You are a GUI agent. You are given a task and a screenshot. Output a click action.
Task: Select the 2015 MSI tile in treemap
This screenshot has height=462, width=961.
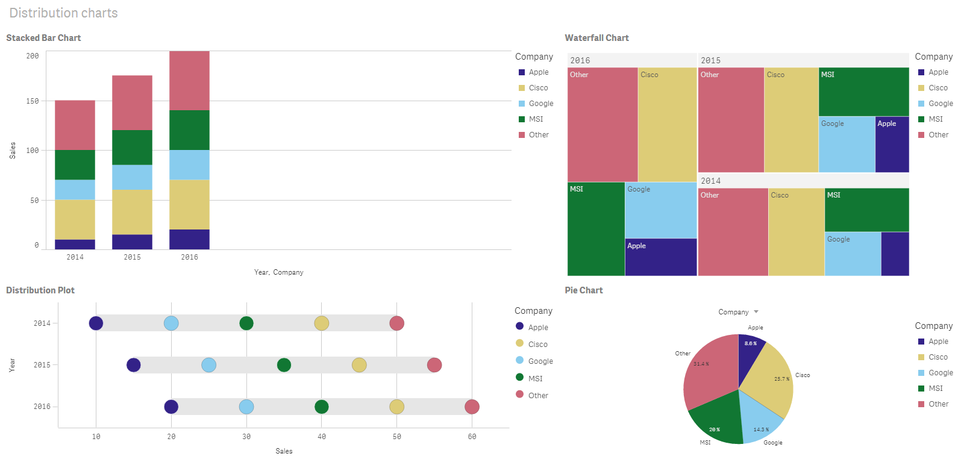(864, 92)
